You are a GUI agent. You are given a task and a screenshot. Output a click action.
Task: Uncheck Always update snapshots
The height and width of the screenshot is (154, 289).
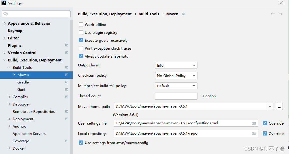(x=81, y=56)
